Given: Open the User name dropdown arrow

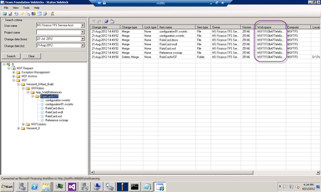Looking at the screenshot, I should pos(82,25).
